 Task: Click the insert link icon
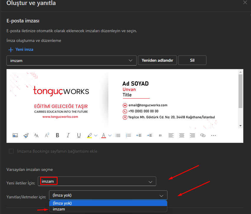click(x=203, y=135)
